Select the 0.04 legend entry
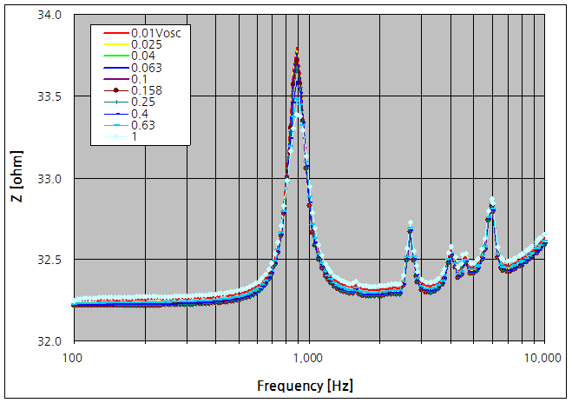The height and width of the screenshot is (403, 572). [129, 56]
